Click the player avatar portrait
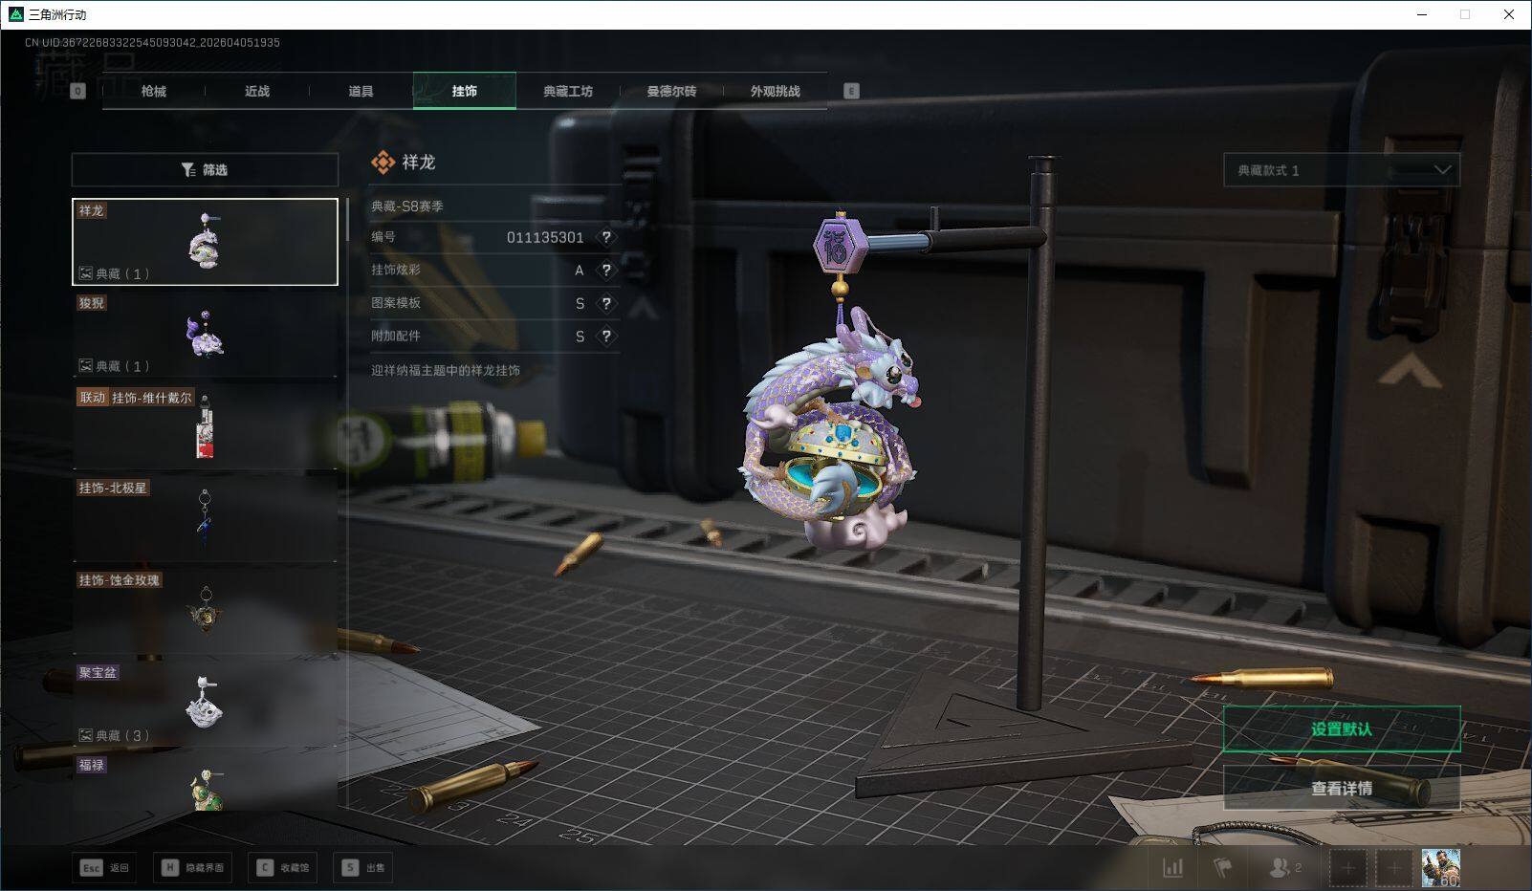Image resolution: width=1532 pixels, height=891 pixels. [x=1440, y=868]
